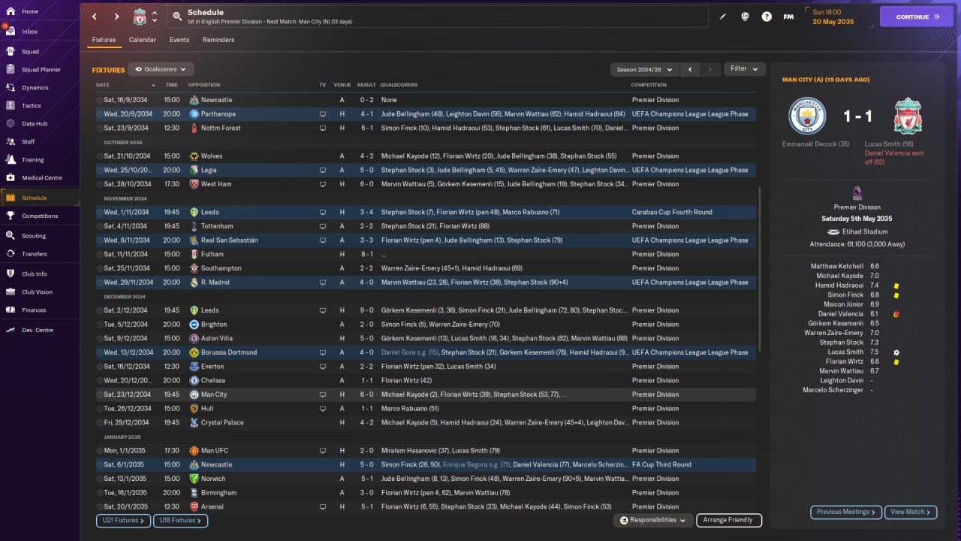Select the Borussia Dortmund fixture row
Image resolution: width=961 pixels, height=541 pixels.
coord(426,352)
